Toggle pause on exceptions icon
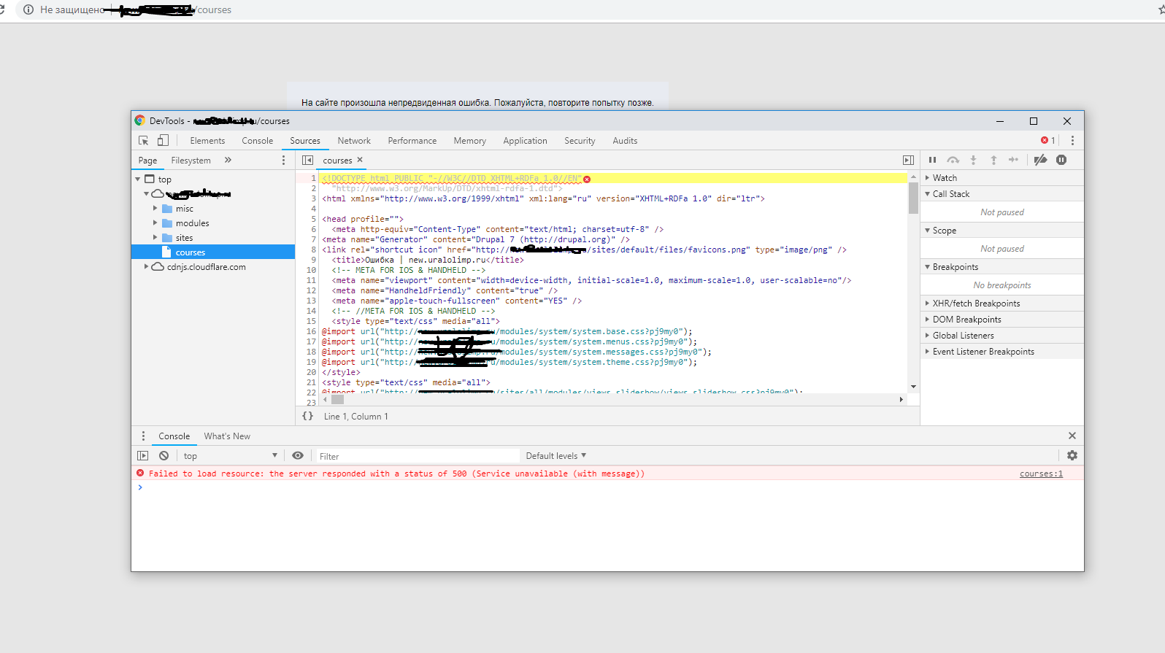Viewport: 1165px width, 653px height. [x=1061, y=160]
